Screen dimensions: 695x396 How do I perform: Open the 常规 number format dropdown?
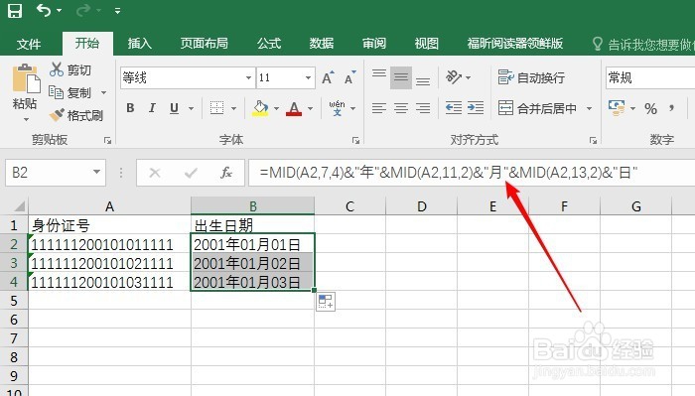coord(649,78)
